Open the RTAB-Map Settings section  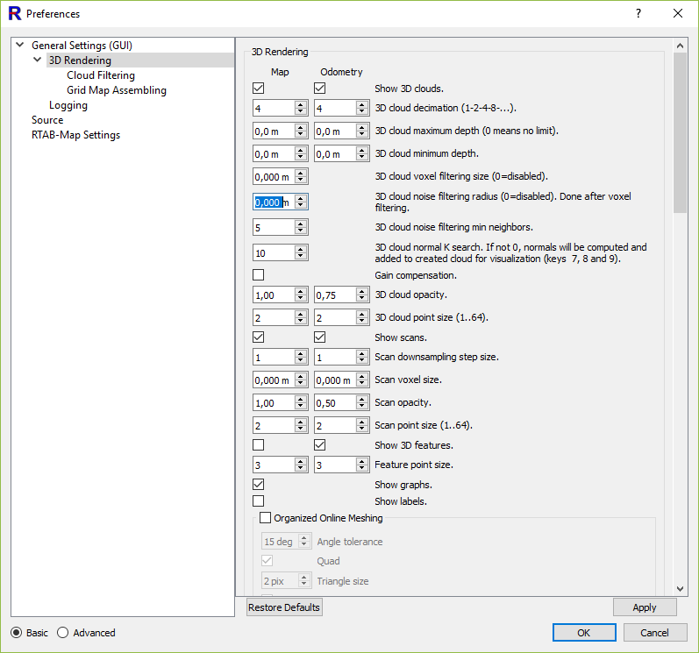75,135
